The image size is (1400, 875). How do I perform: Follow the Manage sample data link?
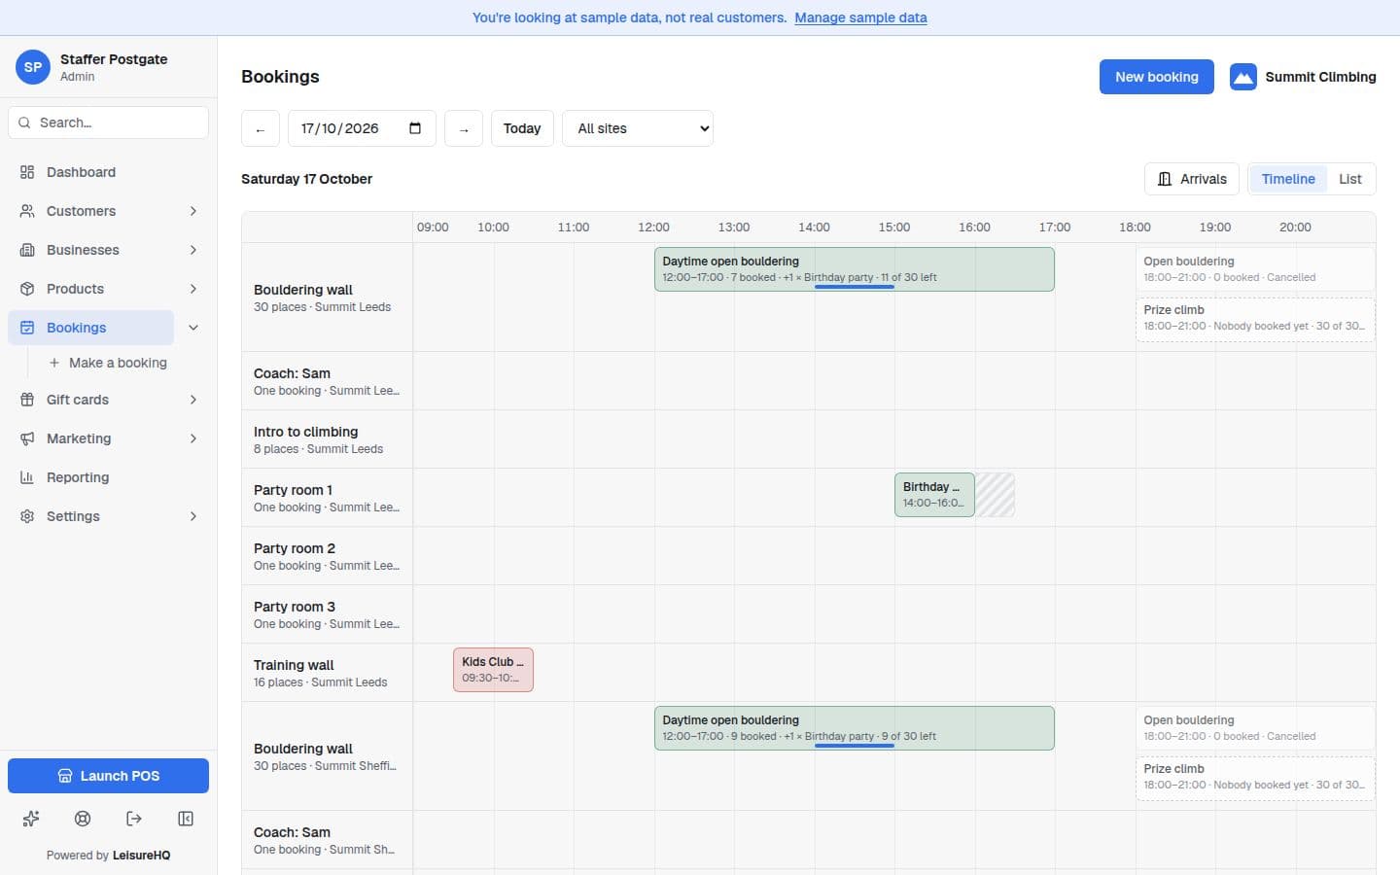(x=860, y=17)
